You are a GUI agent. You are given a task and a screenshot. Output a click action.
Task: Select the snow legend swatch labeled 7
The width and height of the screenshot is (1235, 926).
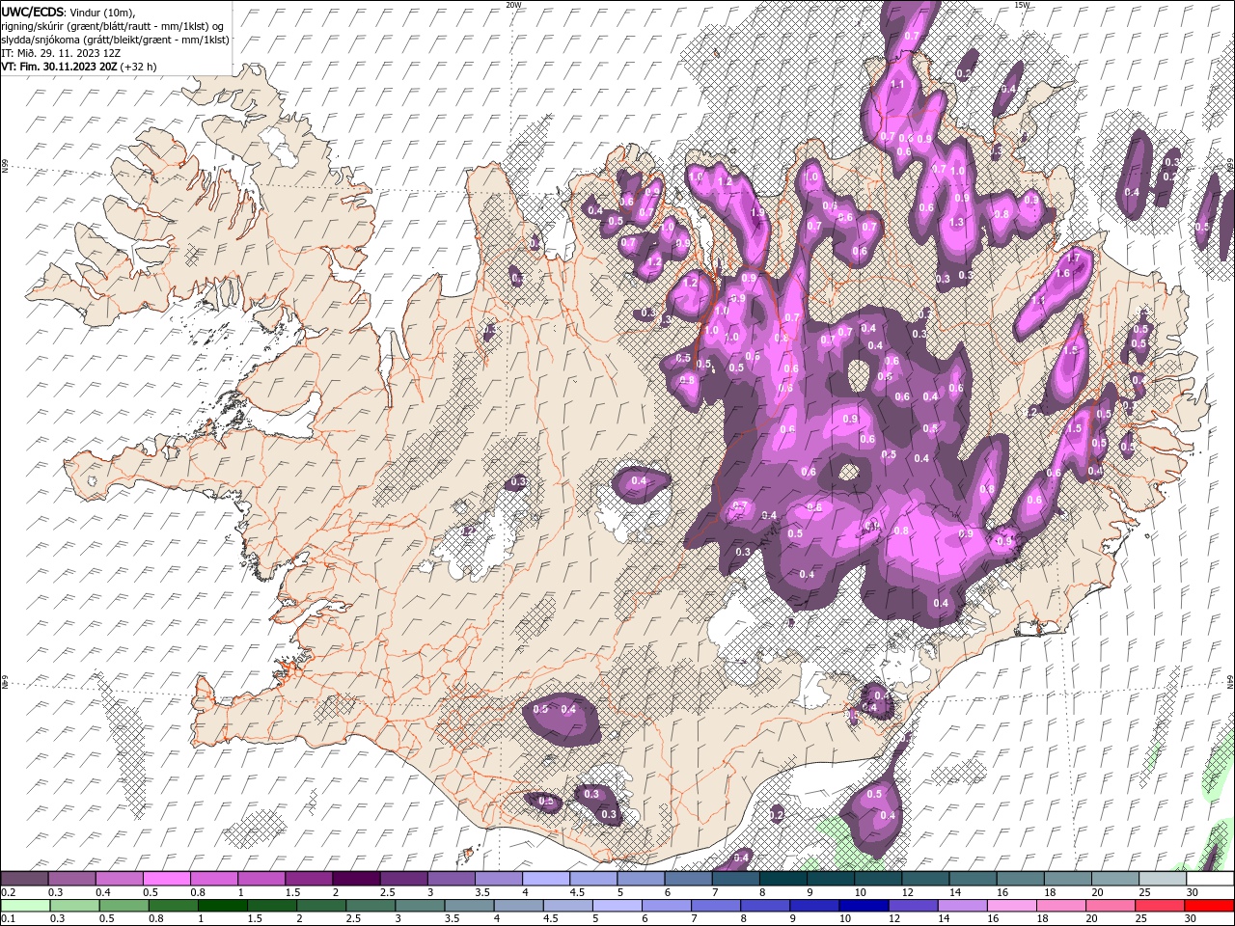coord(734,879)
